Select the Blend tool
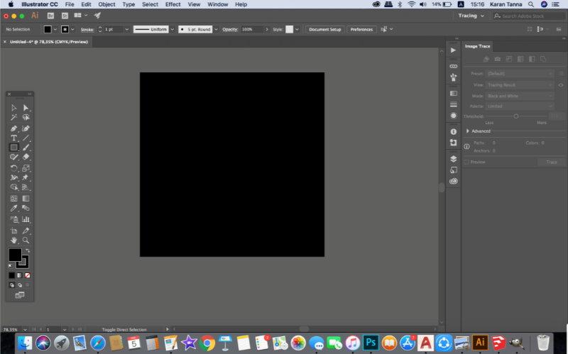Viewport: 568px width, 354px height. point(26,208)
